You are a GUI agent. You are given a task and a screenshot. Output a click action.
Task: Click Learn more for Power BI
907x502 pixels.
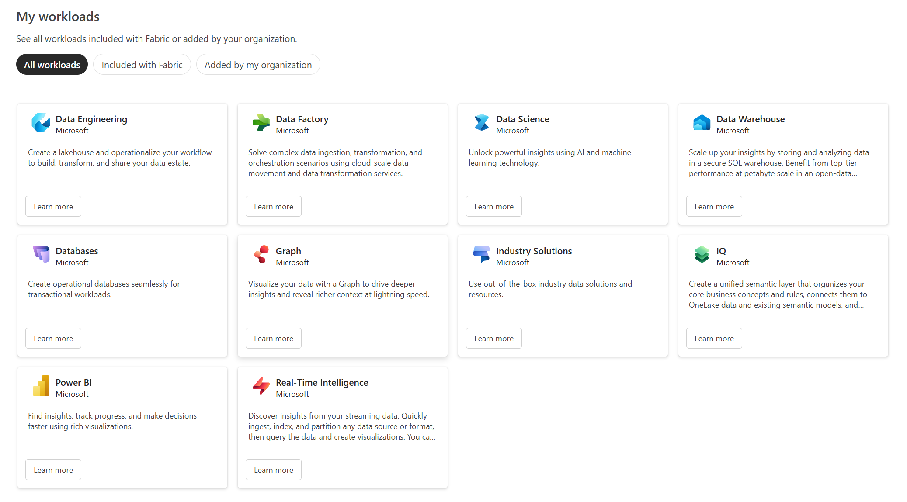(53, 470)
